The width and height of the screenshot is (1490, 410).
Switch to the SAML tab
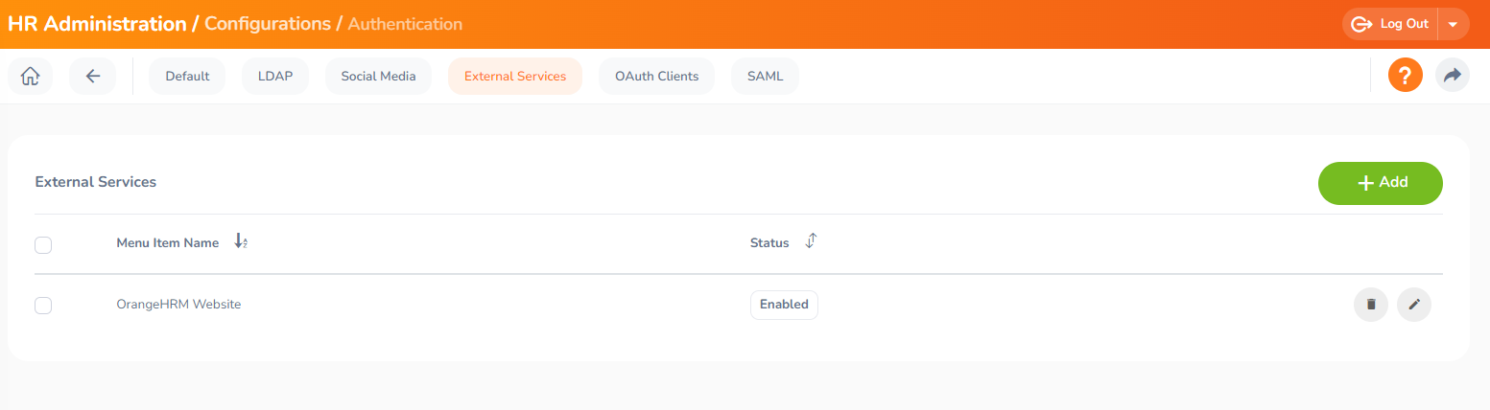tap(765, 77)
